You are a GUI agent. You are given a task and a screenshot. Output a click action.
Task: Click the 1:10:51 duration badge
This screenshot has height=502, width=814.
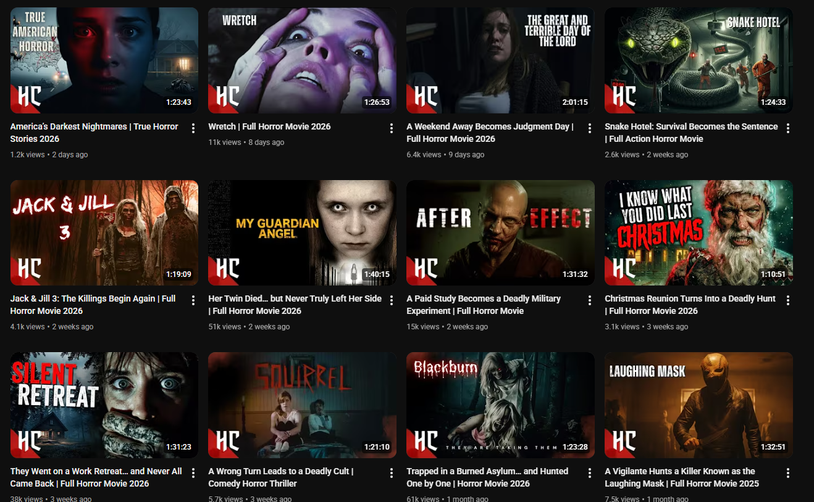coord(773,274)
